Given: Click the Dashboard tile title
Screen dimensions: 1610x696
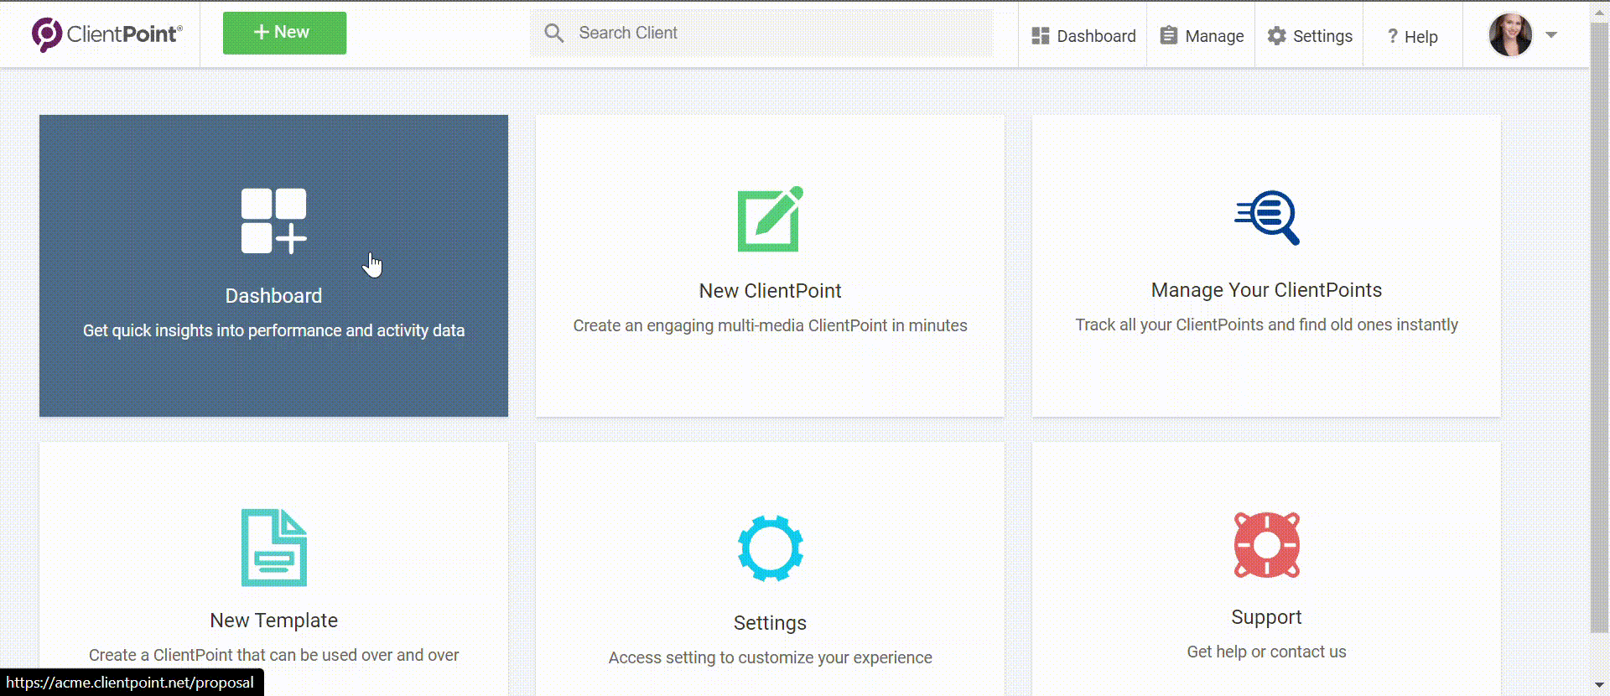Looking at the screenshot, I should click(x=273, y=296).
